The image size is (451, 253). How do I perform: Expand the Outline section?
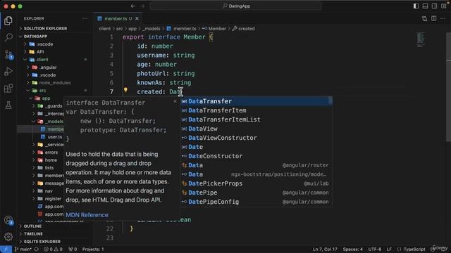(x=32, y=226)
